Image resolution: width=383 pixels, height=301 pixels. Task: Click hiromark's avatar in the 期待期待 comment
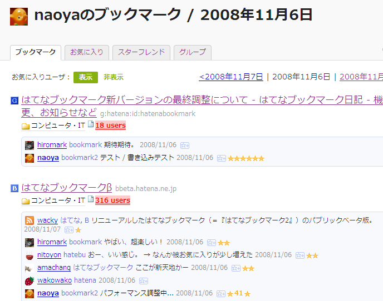click(30, 146)
